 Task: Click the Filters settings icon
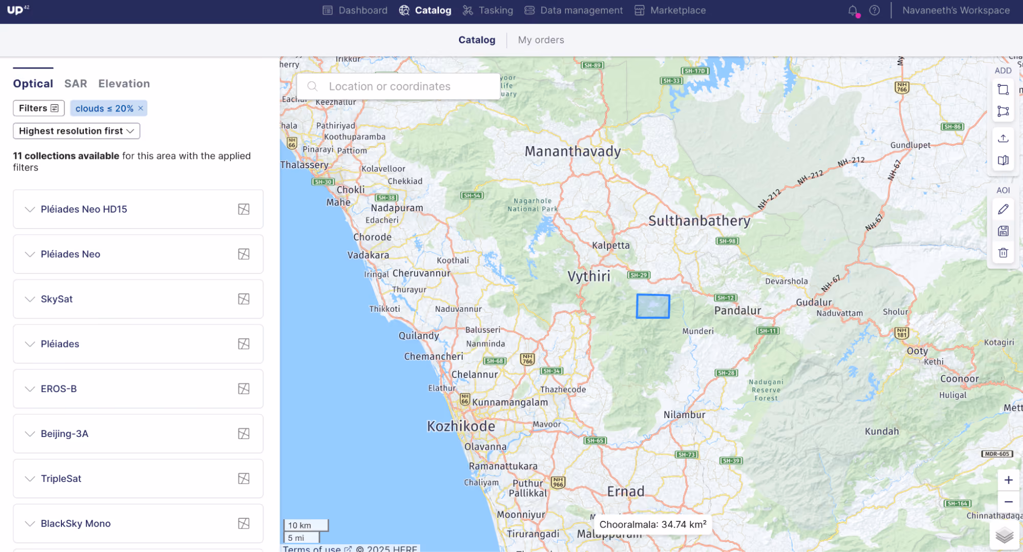[x=55, y=108]
